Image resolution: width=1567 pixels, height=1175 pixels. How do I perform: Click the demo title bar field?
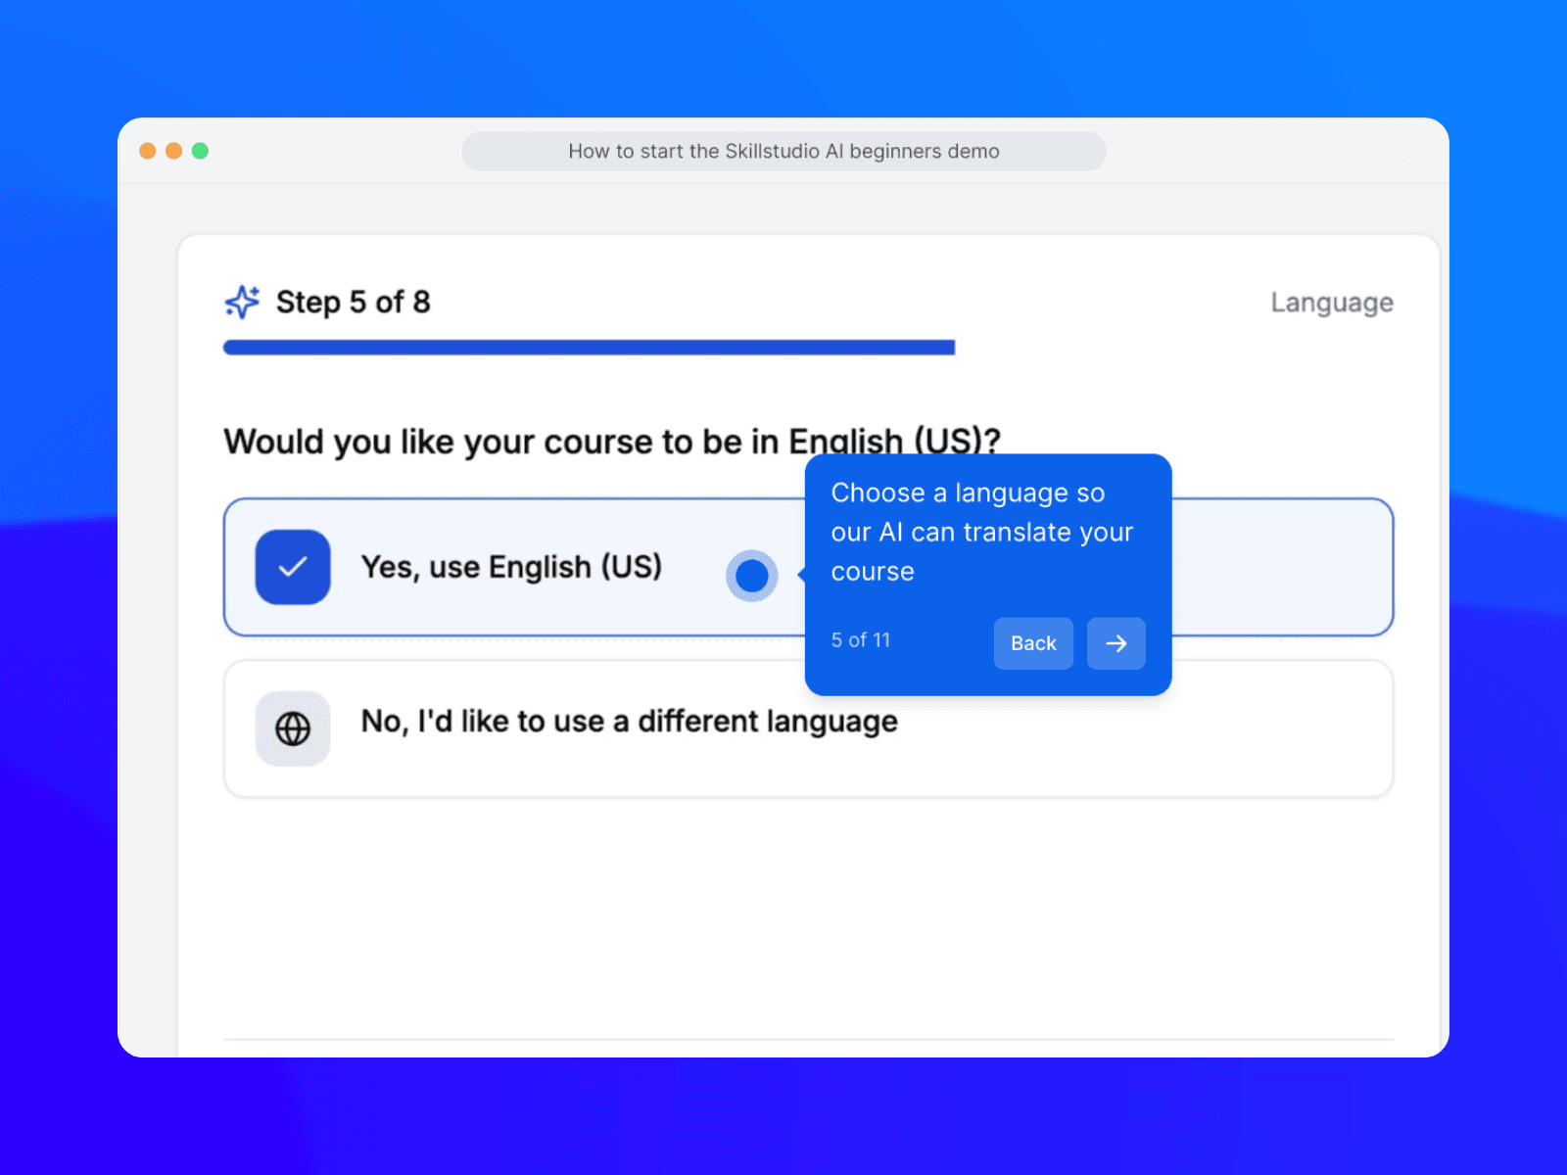783,152
